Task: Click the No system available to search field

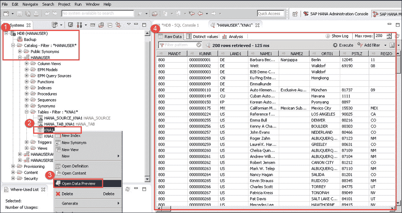Action: (x=98, y=13)
